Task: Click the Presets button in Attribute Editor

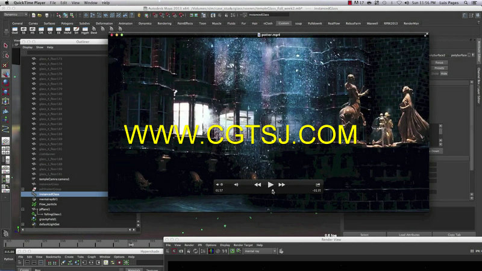Action: pos(439,68)
